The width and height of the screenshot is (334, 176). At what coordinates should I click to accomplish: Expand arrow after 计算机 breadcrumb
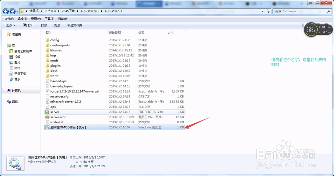click(41, 11)
